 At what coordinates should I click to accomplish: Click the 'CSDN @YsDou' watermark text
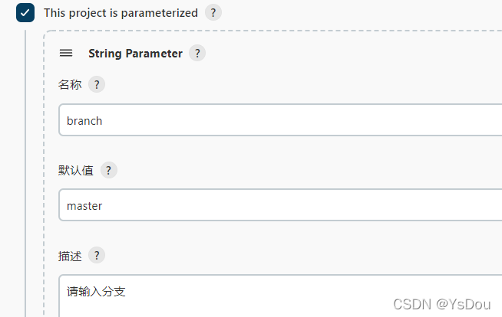(x=441, y=304)
